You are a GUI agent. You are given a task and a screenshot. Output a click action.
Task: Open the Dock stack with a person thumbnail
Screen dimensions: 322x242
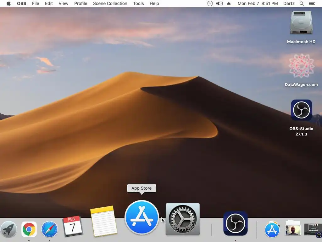[293, 228]
